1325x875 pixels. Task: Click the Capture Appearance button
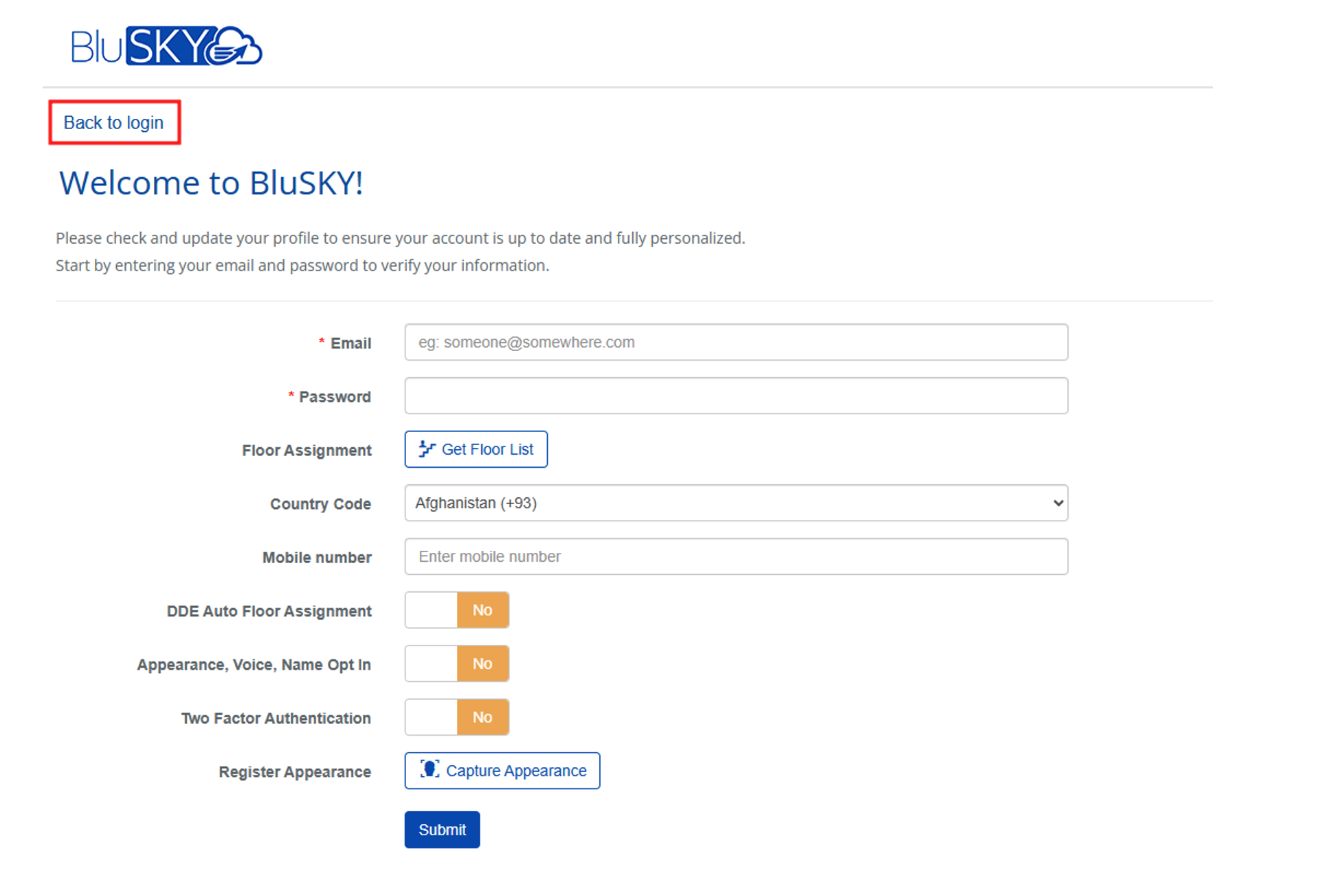click(502, 771)
